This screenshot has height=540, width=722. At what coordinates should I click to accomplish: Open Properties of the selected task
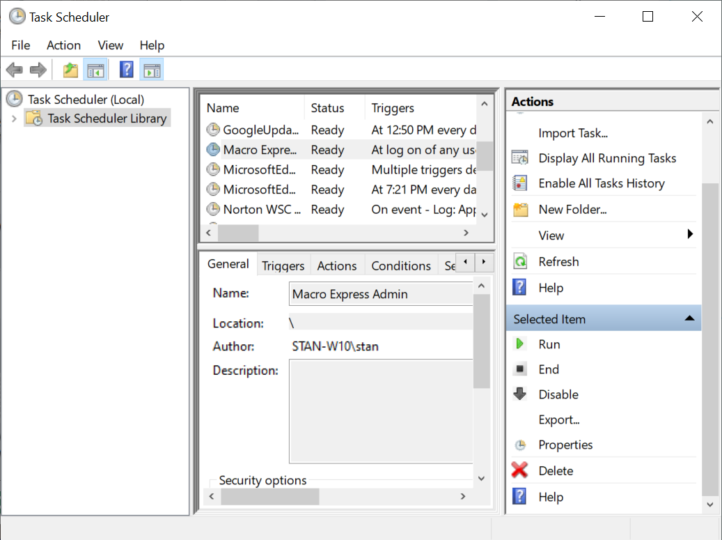(566, 445)
